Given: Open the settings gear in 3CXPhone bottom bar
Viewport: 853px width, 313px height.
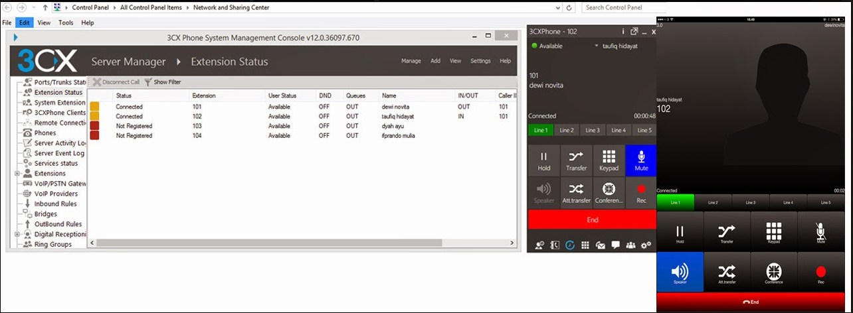Looking at the screenshot, I should click(x=646, y=245).
